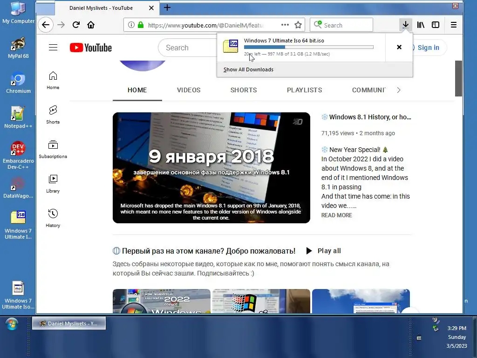Switch to the VIDEOS channel tab
This screenshot has width=477, height=358.
189,90
